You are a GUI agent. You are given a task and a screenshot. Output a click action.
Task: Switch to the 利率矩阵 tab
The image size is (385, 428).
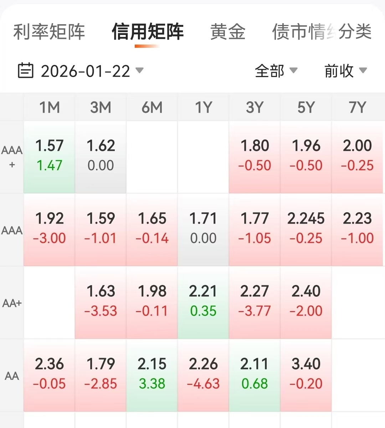(49, 32)
